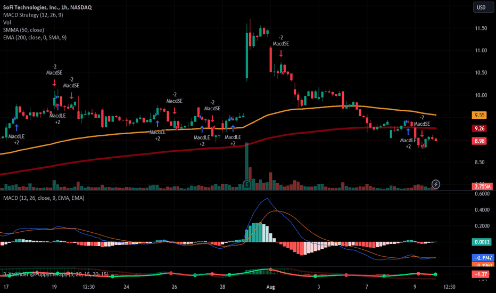Click the MACD Strategy (12, 26, 9) legend

[33, 15]
